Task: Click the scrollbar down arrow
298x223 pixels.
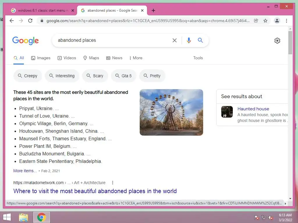Action: click(290, 199)
